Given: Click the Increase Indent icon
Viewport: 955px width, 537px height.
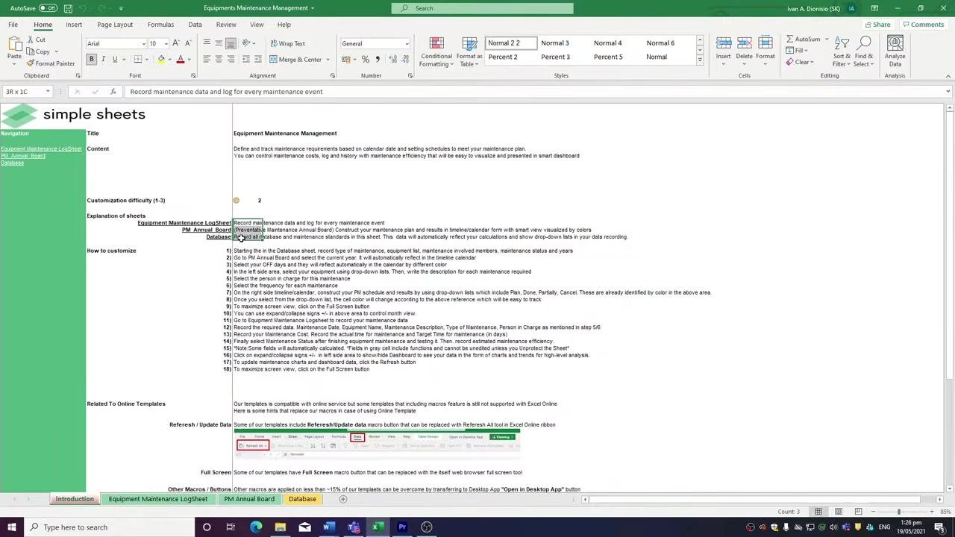Looking at the screenshot, I should tap(257, 60).
